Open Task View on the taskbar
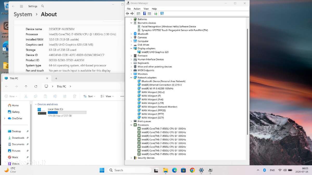Screen dimensions: 312x175 coord(156,170)
